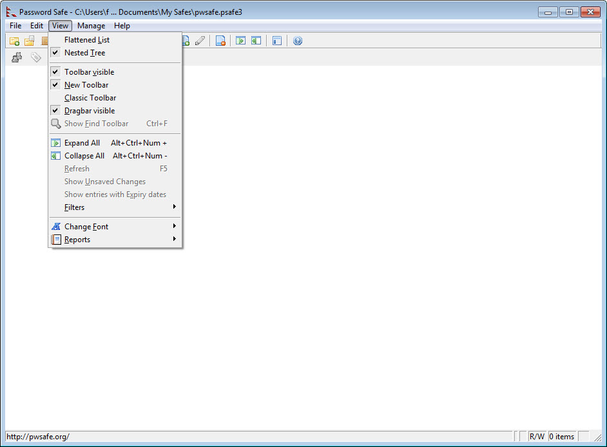Click the Collapse All menu entry icon
The image size is (607, 447).
click(x=56, y=156)
